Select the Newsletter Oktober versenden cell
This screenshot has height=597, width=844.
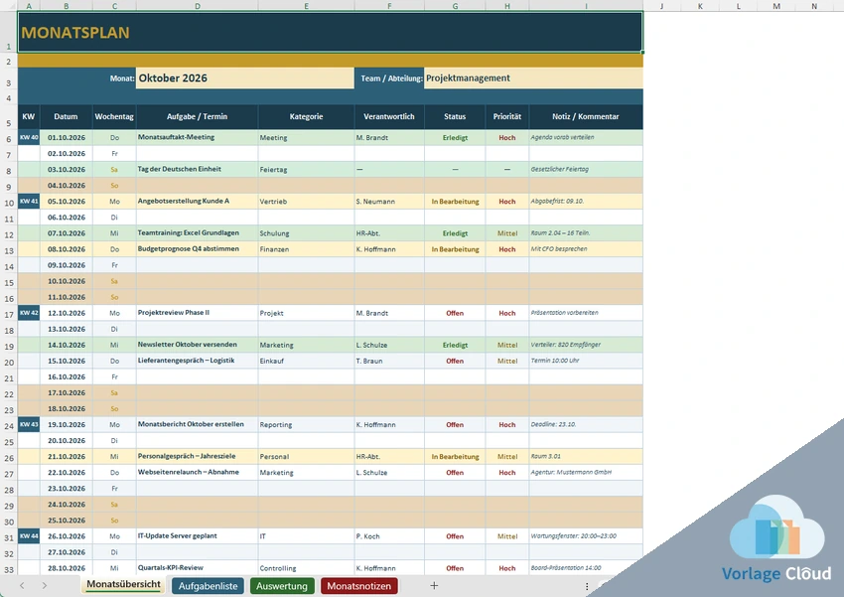(197, 345)
